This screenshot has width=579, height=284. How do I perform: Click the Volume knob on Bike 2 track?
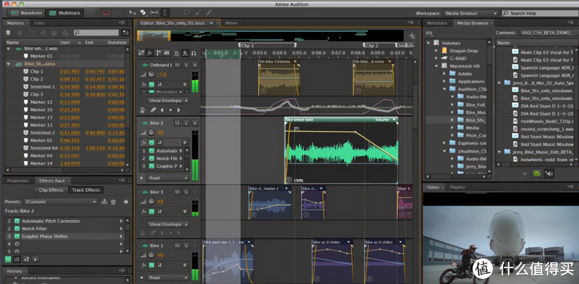coord(151,133)
